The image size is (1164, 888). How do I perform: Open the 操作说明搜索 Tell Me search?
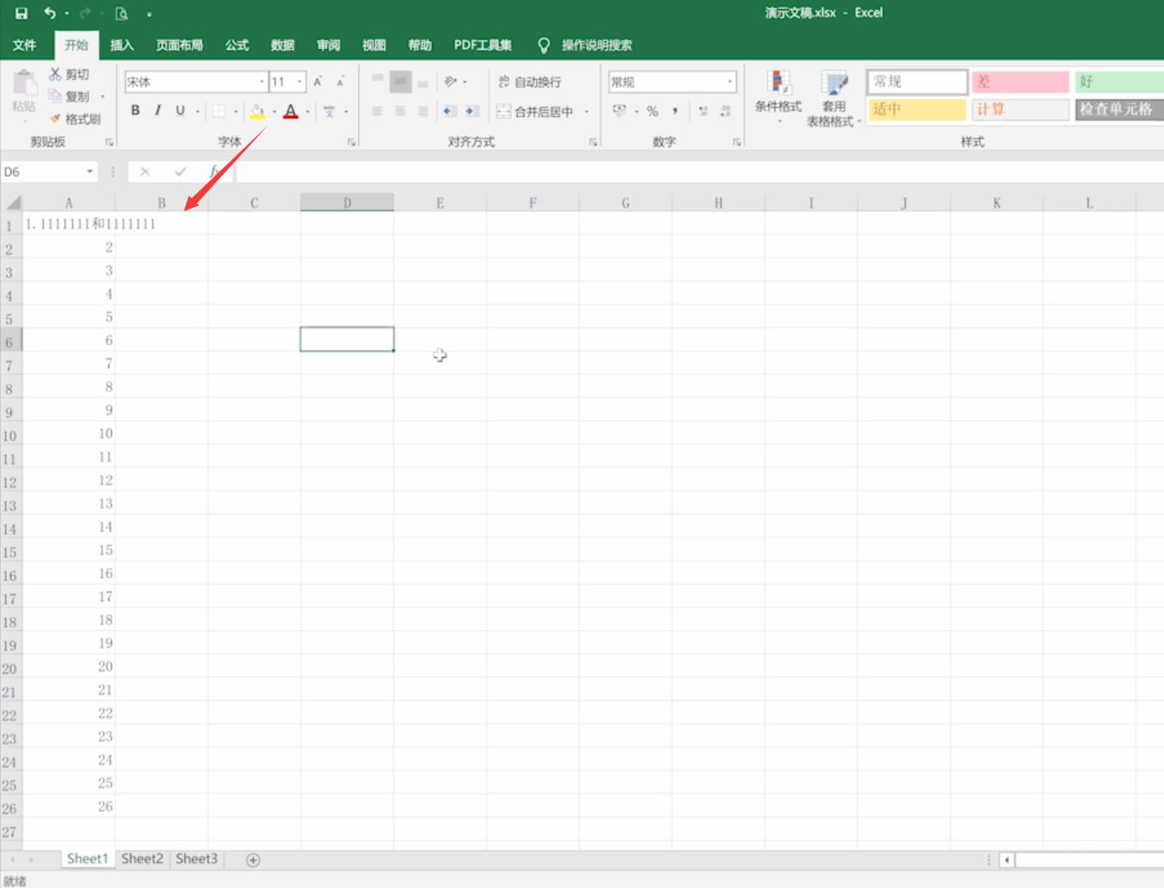pyautogui.click(x=585, y=45)
